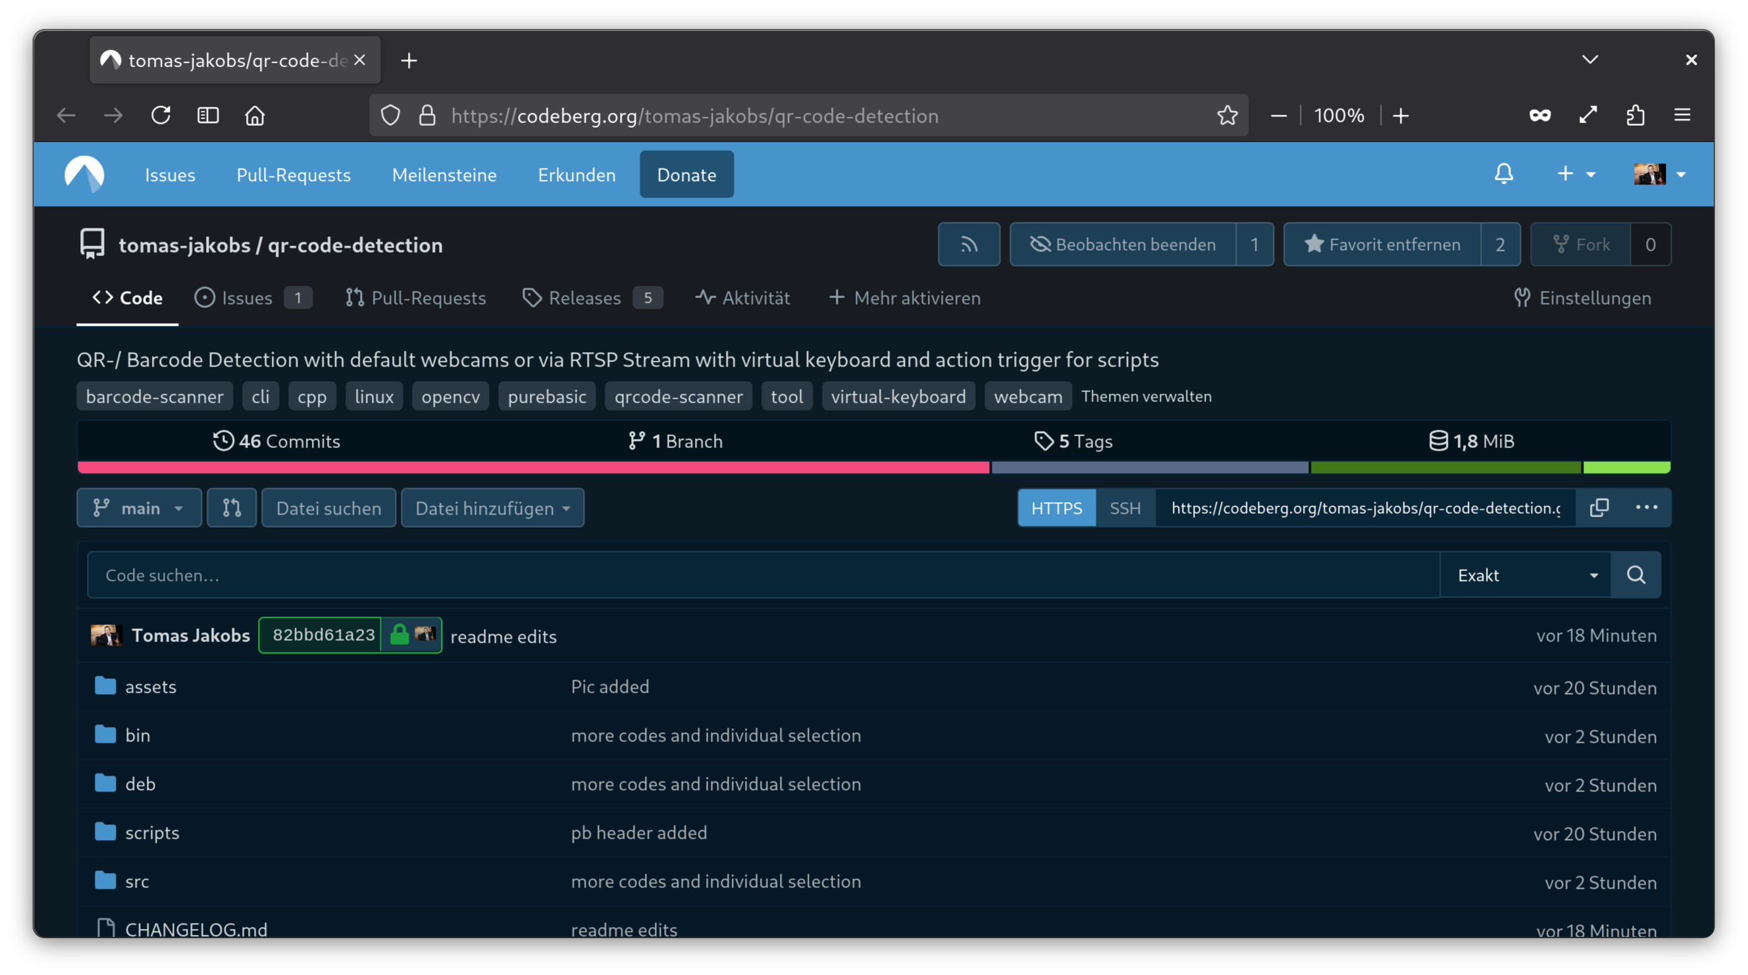Expand the Exakt search mode dropdown
This screenshot has height=975, width=1748.
click(x=1525, y=575)
